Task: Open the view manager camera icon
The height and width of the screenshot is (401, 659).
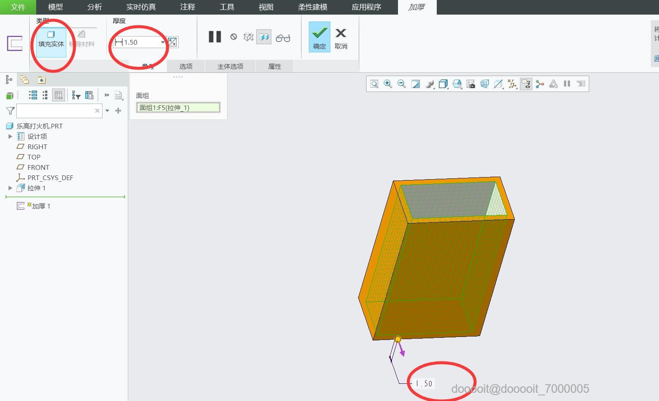Action: coord(471,84)
